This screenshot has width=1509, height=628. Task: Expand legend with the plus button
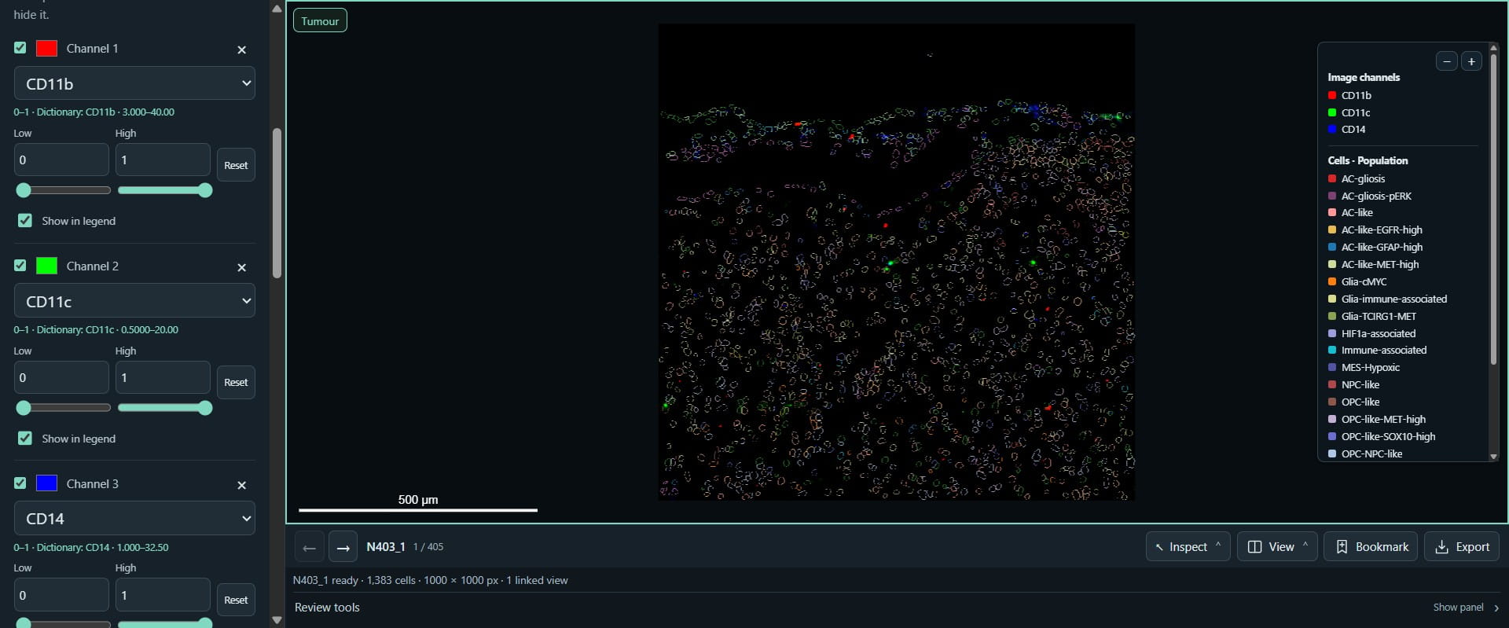point(1471,61)
